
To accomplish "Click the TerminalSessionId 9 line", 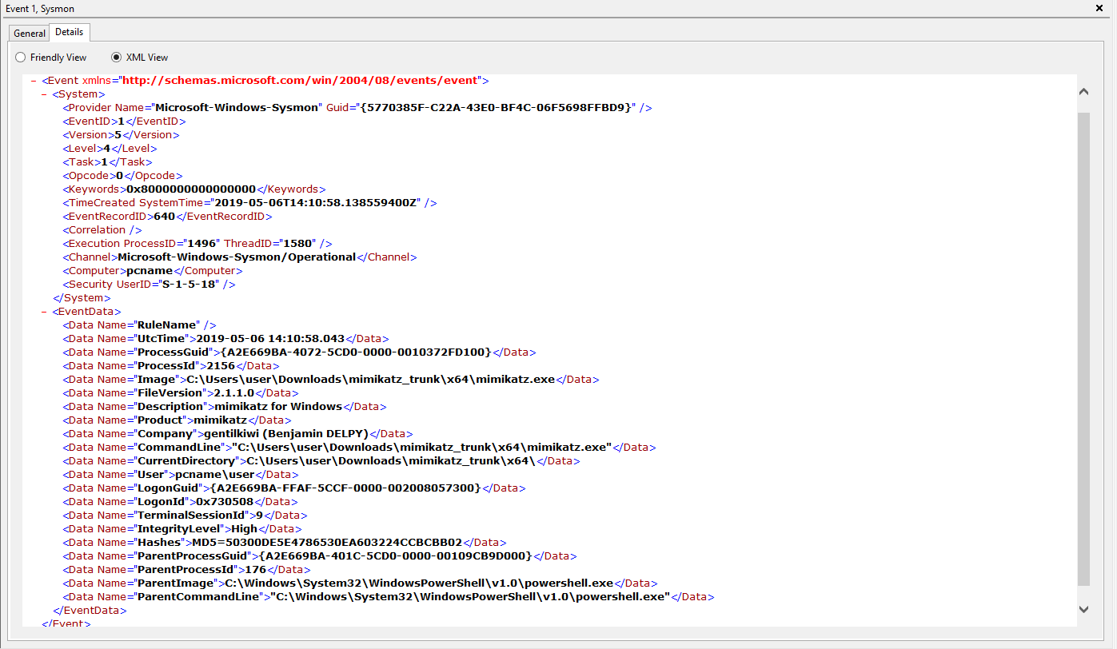I will coord(185,516).
